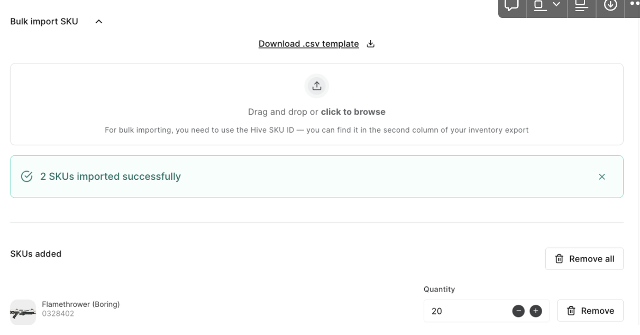Click the upload icon in the drop zone
The height and width of the screenshot is (335, 640).
316,86
